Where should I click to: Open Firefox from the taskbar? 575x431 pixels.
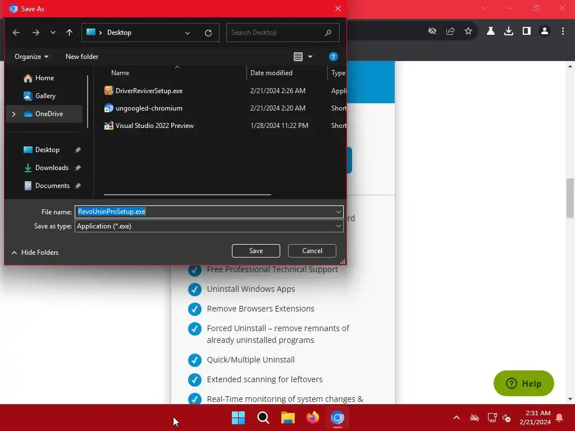pos(313,418)
